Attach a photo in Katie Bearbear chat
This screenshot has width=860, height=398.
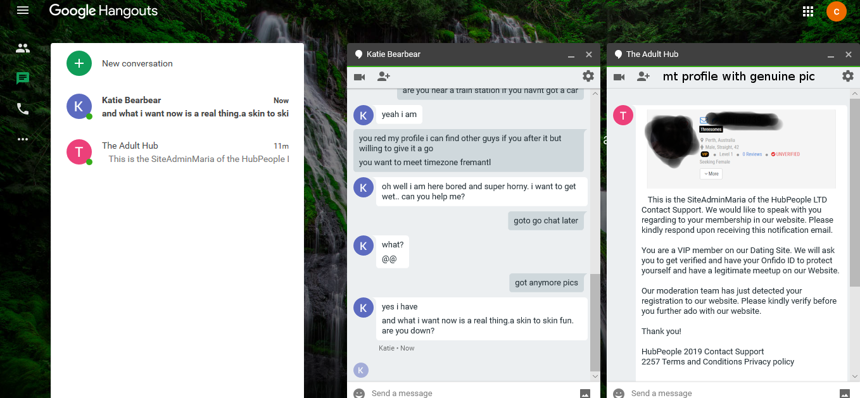tap(585, 393)
